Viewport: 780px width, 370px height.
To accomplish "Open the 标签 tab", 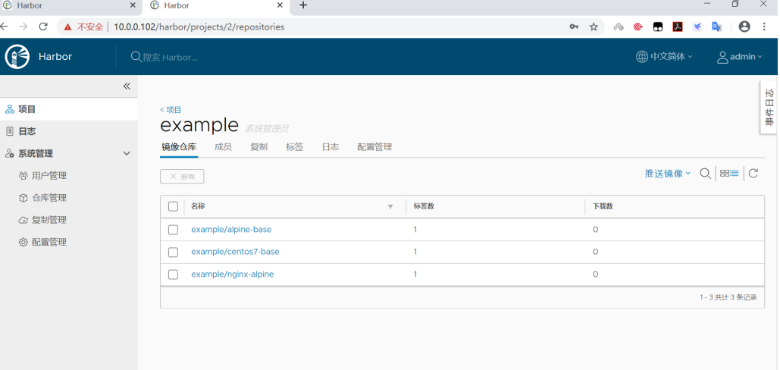I will point(294,147).
